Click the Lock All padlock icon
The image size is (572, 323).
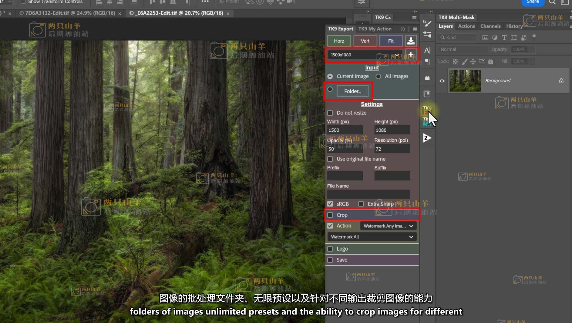point(491,61)
